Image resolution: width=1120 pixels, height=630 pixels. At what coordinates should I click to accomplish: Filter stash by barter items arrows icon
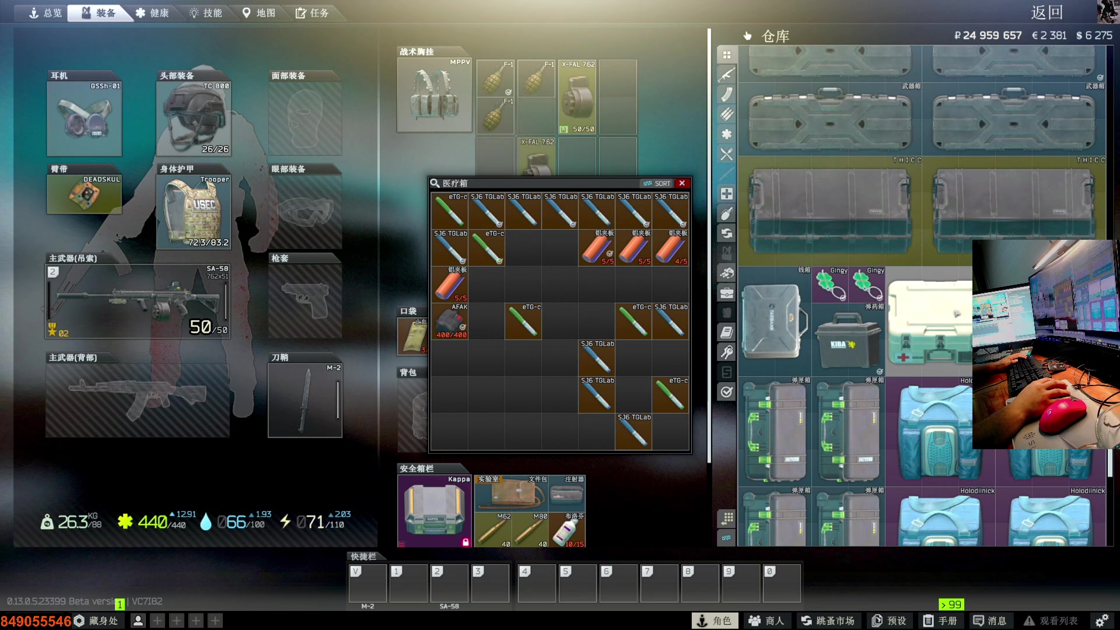pos(726,233)
